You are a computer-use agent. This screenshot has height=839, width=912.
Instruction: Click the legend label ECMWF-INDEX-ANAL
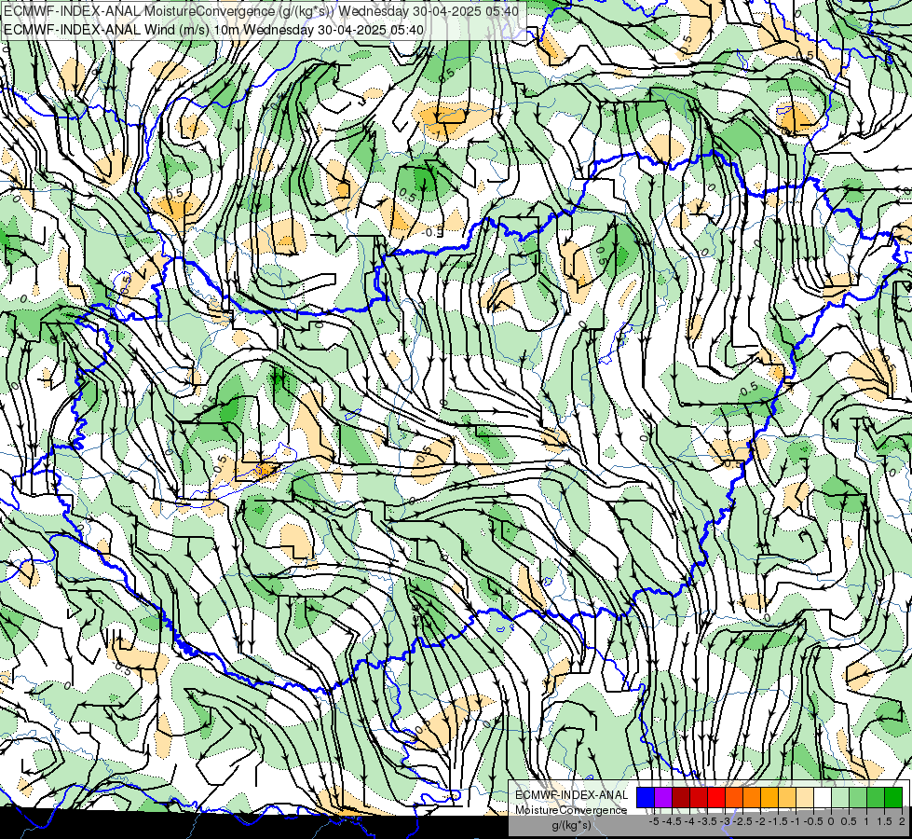[572, 795]
